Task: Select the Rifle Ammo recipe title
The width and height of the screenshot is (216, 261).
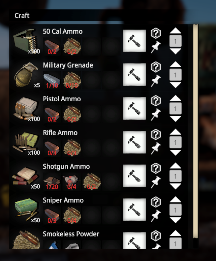Action: tap(60, 133)
